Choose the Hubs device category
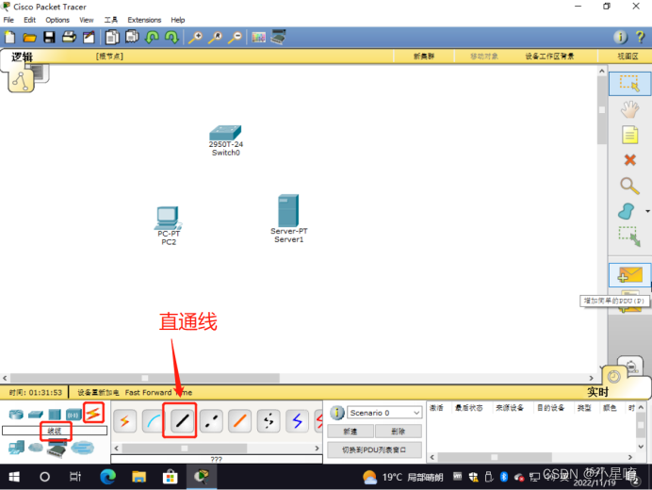The height and width of the screenshot is (490, 652). tap(55, 415)
